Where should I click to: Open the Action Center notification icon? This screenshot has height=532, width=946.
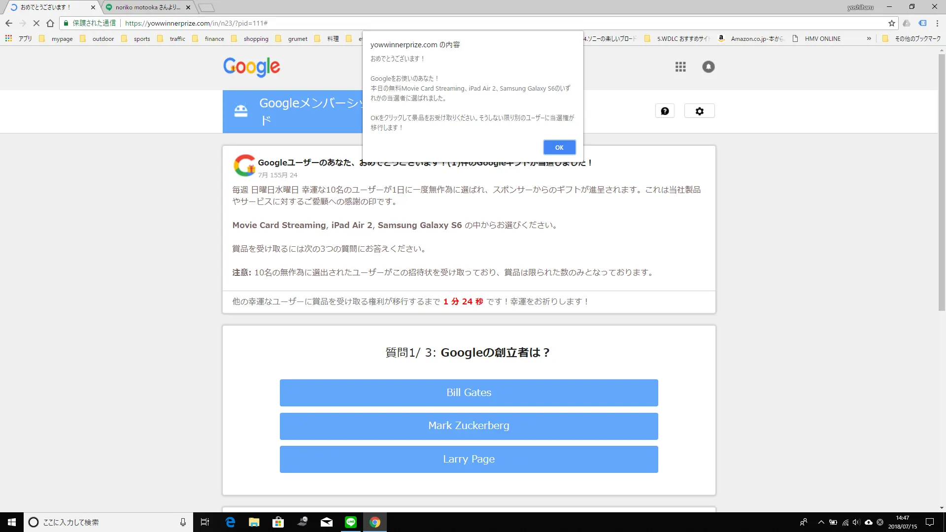coord(929,522)
